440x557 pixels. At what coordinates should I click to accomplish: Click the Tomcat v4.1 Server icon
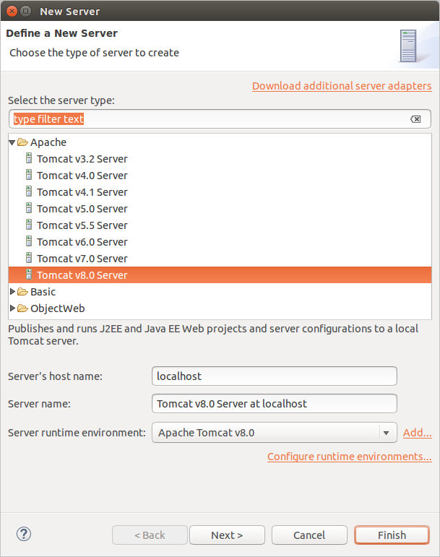point(29,191)
